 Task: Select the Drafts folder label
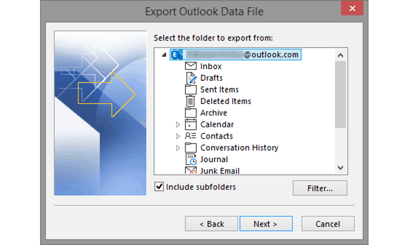point(211,78)
